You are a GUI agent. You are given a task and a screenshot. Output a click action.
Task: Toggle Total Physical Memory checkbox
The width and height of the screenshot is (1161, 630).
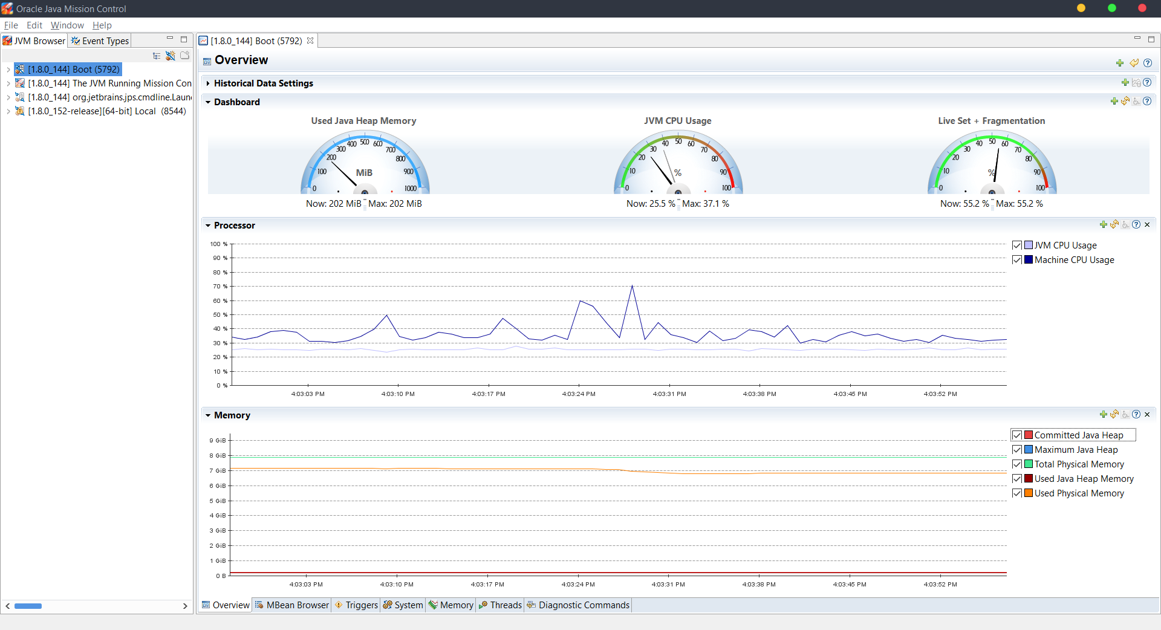click(1017, 464)
